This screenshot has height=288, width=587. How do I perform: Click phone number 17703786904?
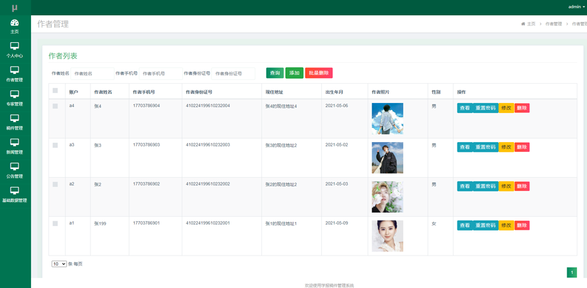point(146,106)
